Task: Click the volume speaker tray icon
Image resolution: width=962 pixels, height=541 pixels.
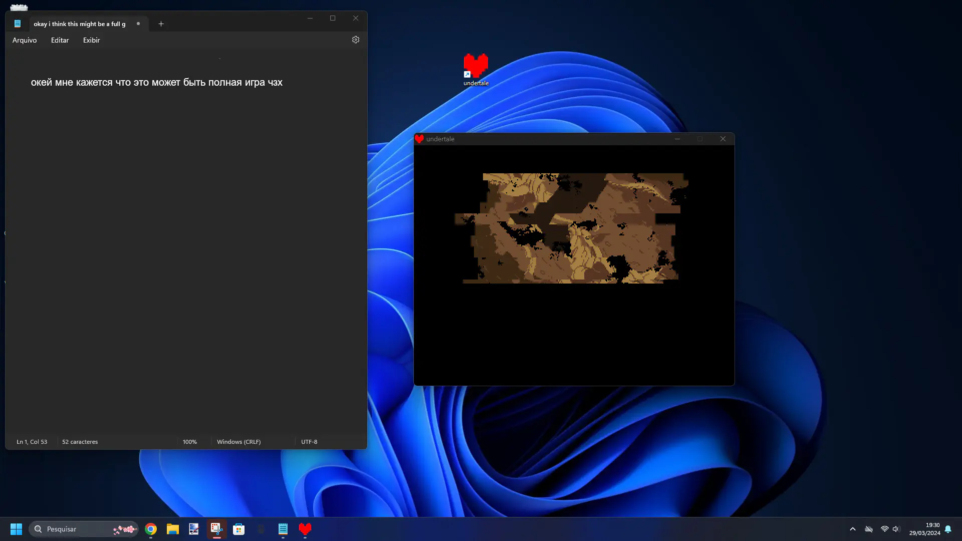Action: coord(896,529)
